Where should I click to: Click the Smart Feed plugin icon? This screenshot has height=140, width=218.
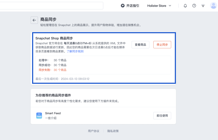pyautogui.click(x=39, y=116)
